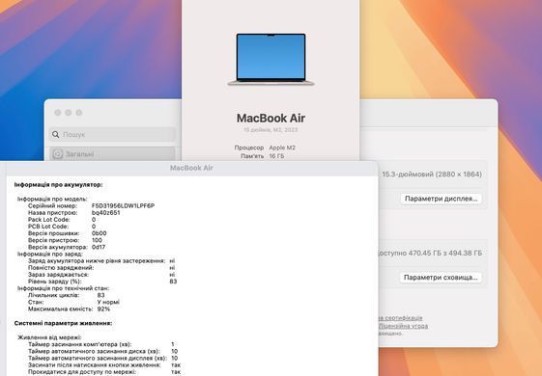Screen dimensions: 542x376
Task: Select the 92% maximum capacity value
Action: coord(103,309)
